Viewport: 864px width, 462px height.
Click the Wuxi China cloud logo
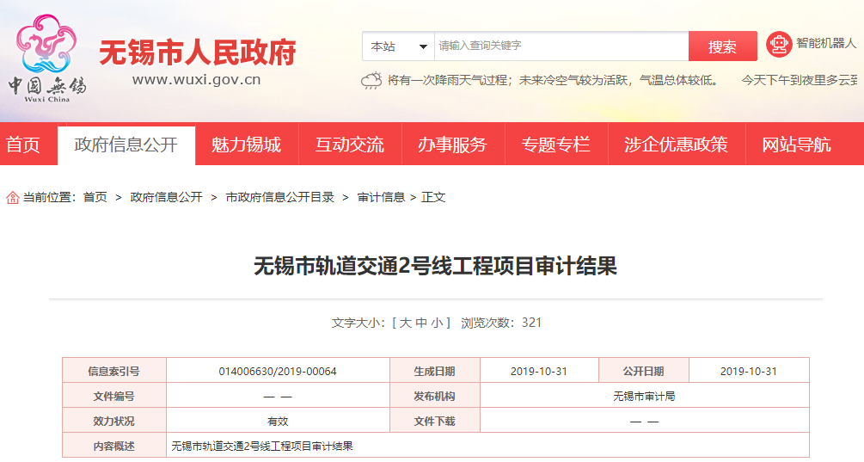click(46, 59)
